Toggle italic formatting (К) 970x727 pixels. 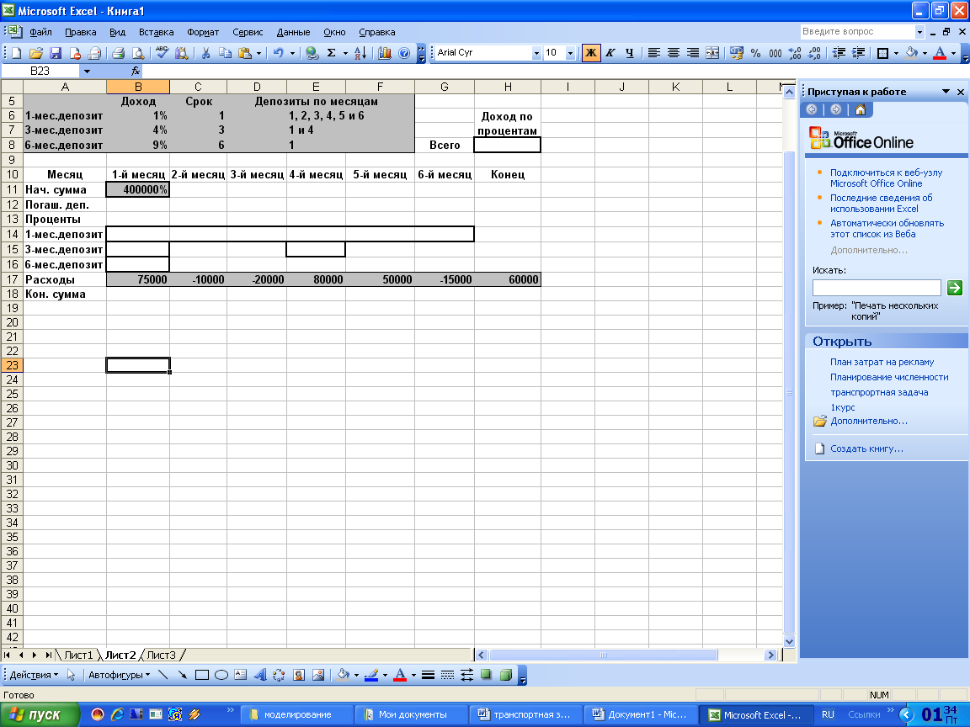pyautogui.click(x=610, y=53)
